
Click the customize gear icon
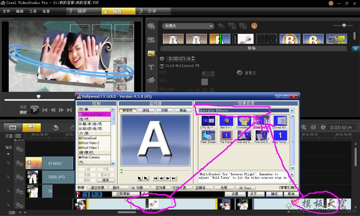[240, 73]
